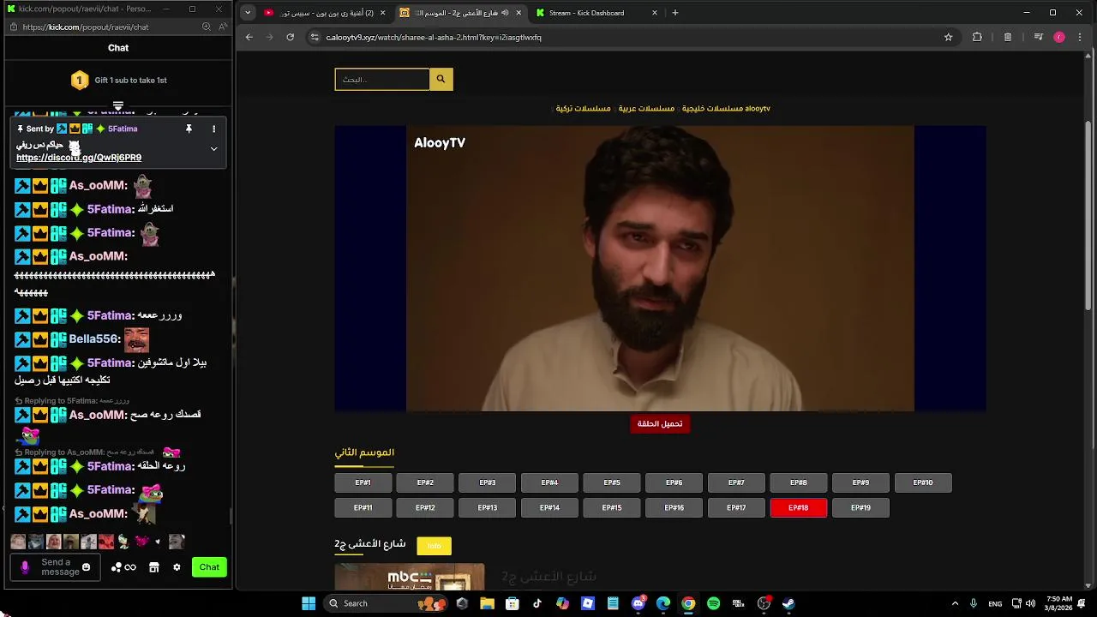Select episode EP#5
Image resolution: width=1097 pixels, height=617 pixels.
[x=612, y=482]
